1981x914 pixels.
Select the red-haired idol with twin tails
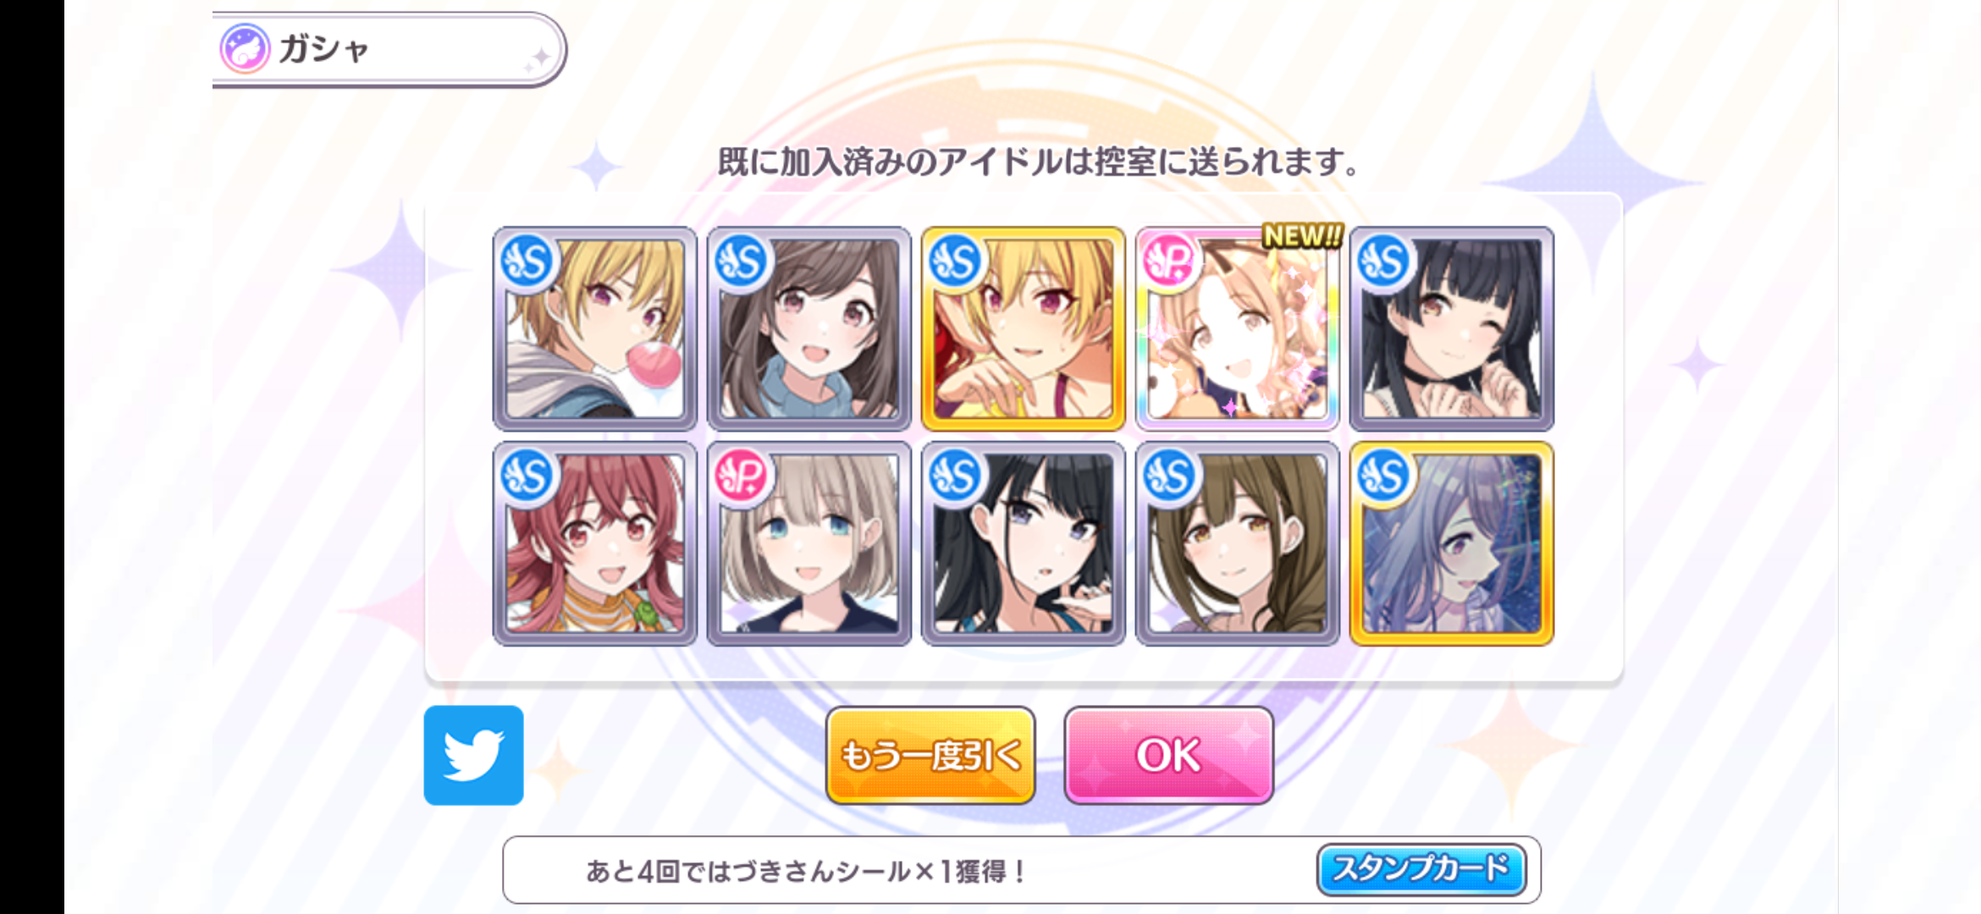[x=595, y=543]
